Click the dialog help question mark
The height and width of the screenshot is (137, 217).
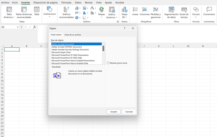[x=124, y=28]
